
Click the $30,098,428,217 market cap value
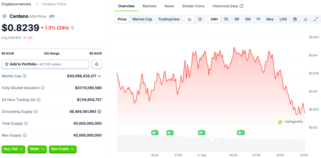(x=82, y=76)
